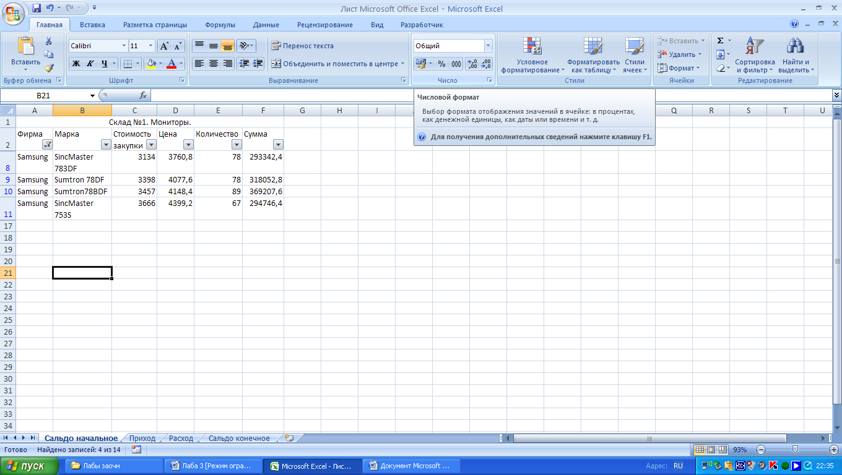Open filter dropdown for Марка column
Image resolution: width=842 pixels, height=475 pixels.
pos(106,145)
